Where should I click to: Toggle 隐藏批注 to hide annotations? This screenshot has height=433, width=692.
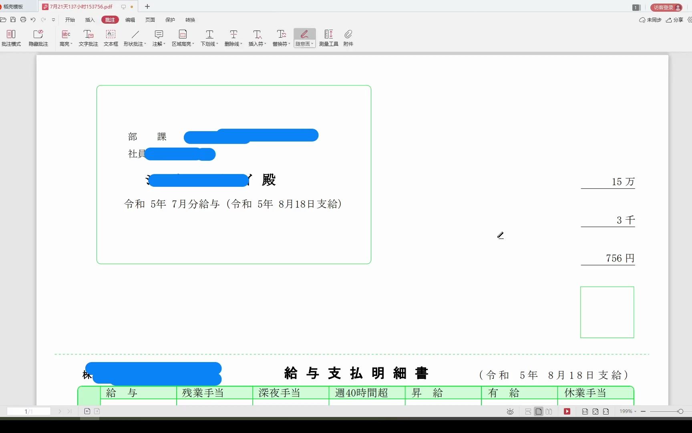[x=38, y=38]
